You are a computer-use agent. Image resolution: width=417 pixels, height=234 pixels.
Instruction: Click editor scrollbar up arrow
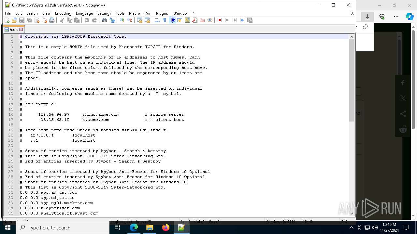[x=352, y=37]
